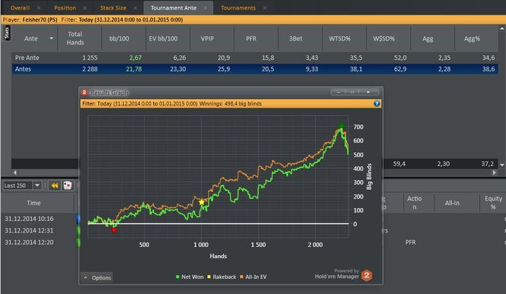Select the hand at 31.12.2014 12:31

click(x=29, y=230)
